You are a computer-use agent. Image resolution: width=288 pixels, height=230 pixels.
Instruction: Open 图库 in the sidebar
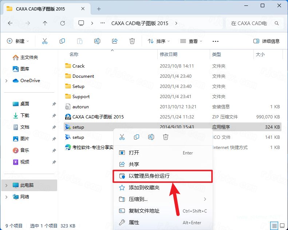point(21,69)
